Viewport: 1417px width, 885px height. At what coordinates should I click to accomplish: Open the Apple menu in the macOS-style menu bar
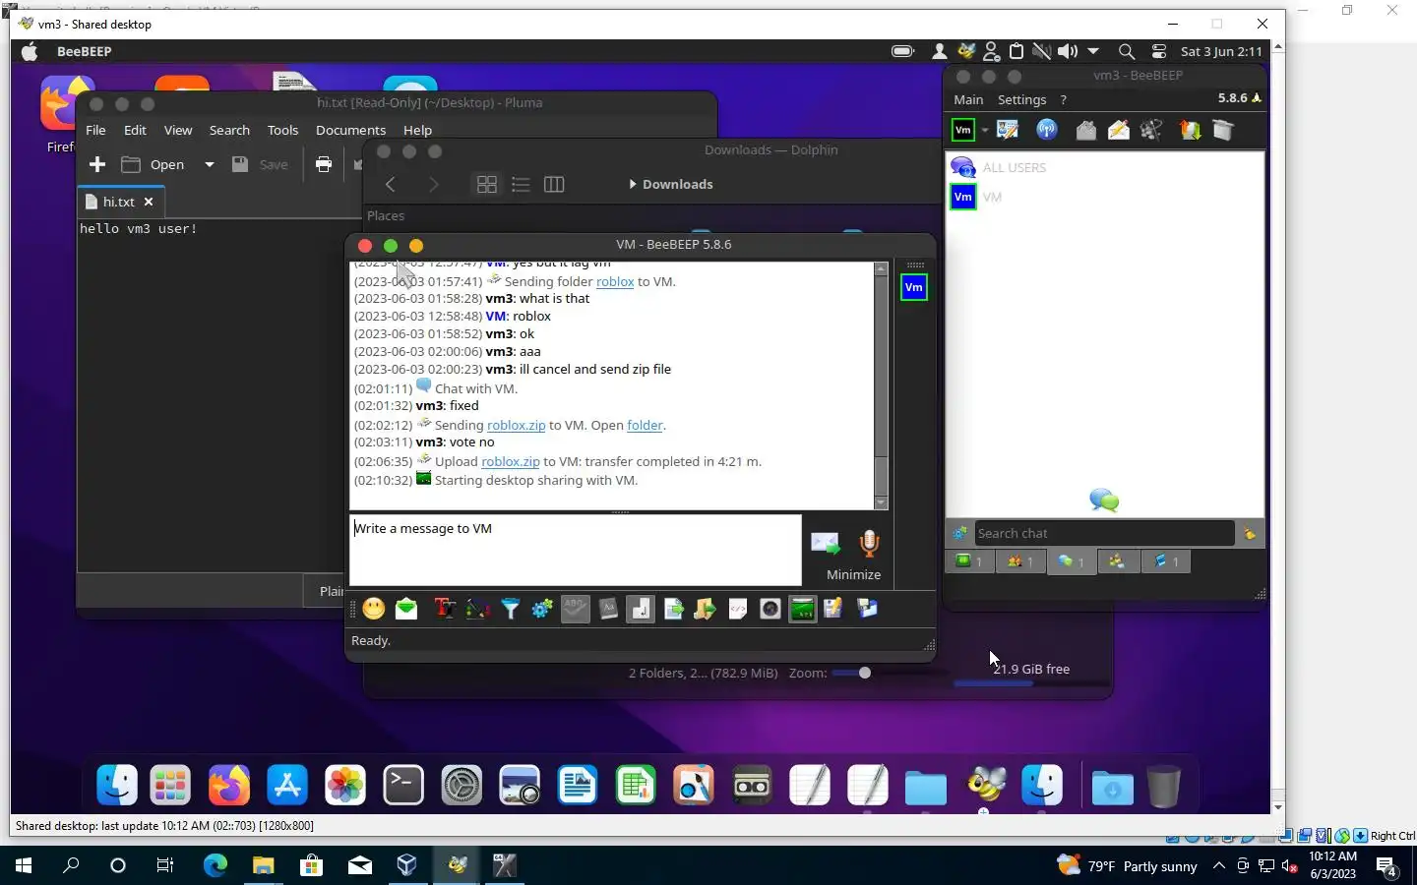coord(30,51)
